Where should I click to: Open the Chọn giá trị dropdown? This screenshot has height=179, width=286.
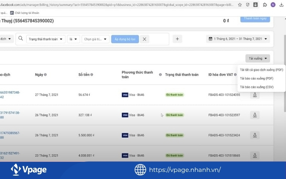pyautogui.click(x=95, y=39)
